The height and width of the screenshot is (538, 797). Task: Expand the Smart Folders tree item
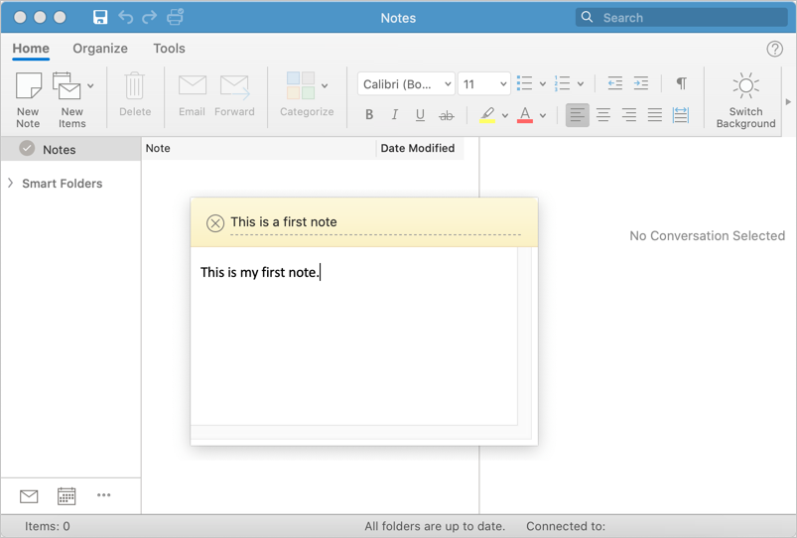[11, 184]
